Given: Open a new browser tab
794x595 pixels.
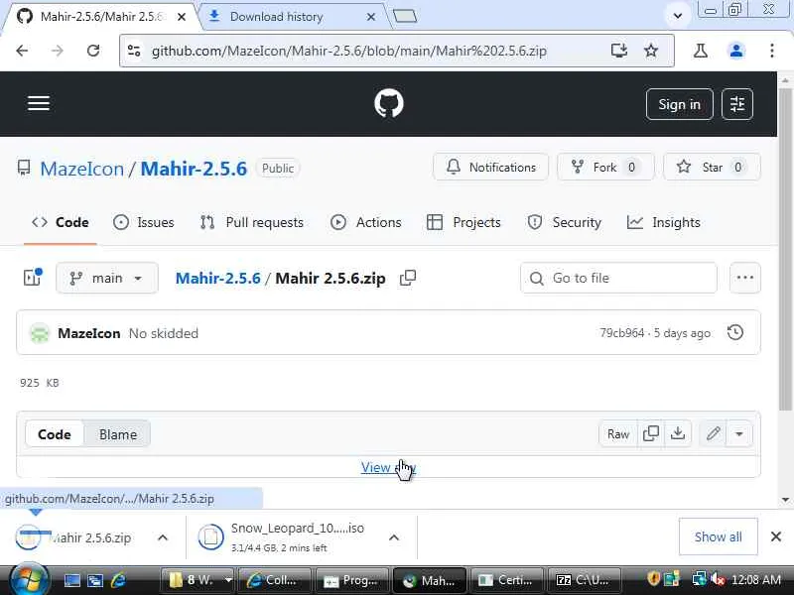Looking at the screenshot, I should [405, 17].
